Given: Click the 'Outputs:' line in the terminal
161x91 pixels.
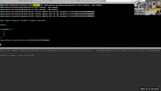Looking at the screenshot, I should [3, 25].
